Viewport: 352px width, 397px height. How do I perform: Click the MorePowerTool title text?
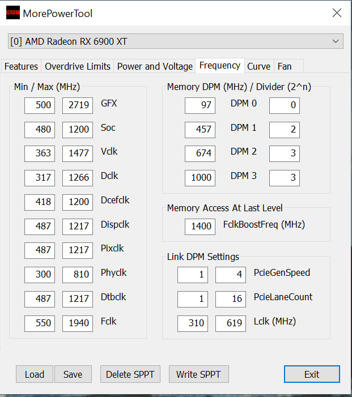57,14
